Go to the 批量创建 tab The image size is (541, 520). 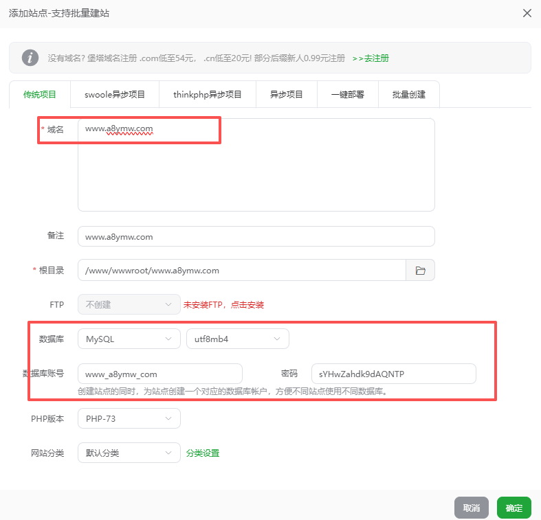pos(409,95)
